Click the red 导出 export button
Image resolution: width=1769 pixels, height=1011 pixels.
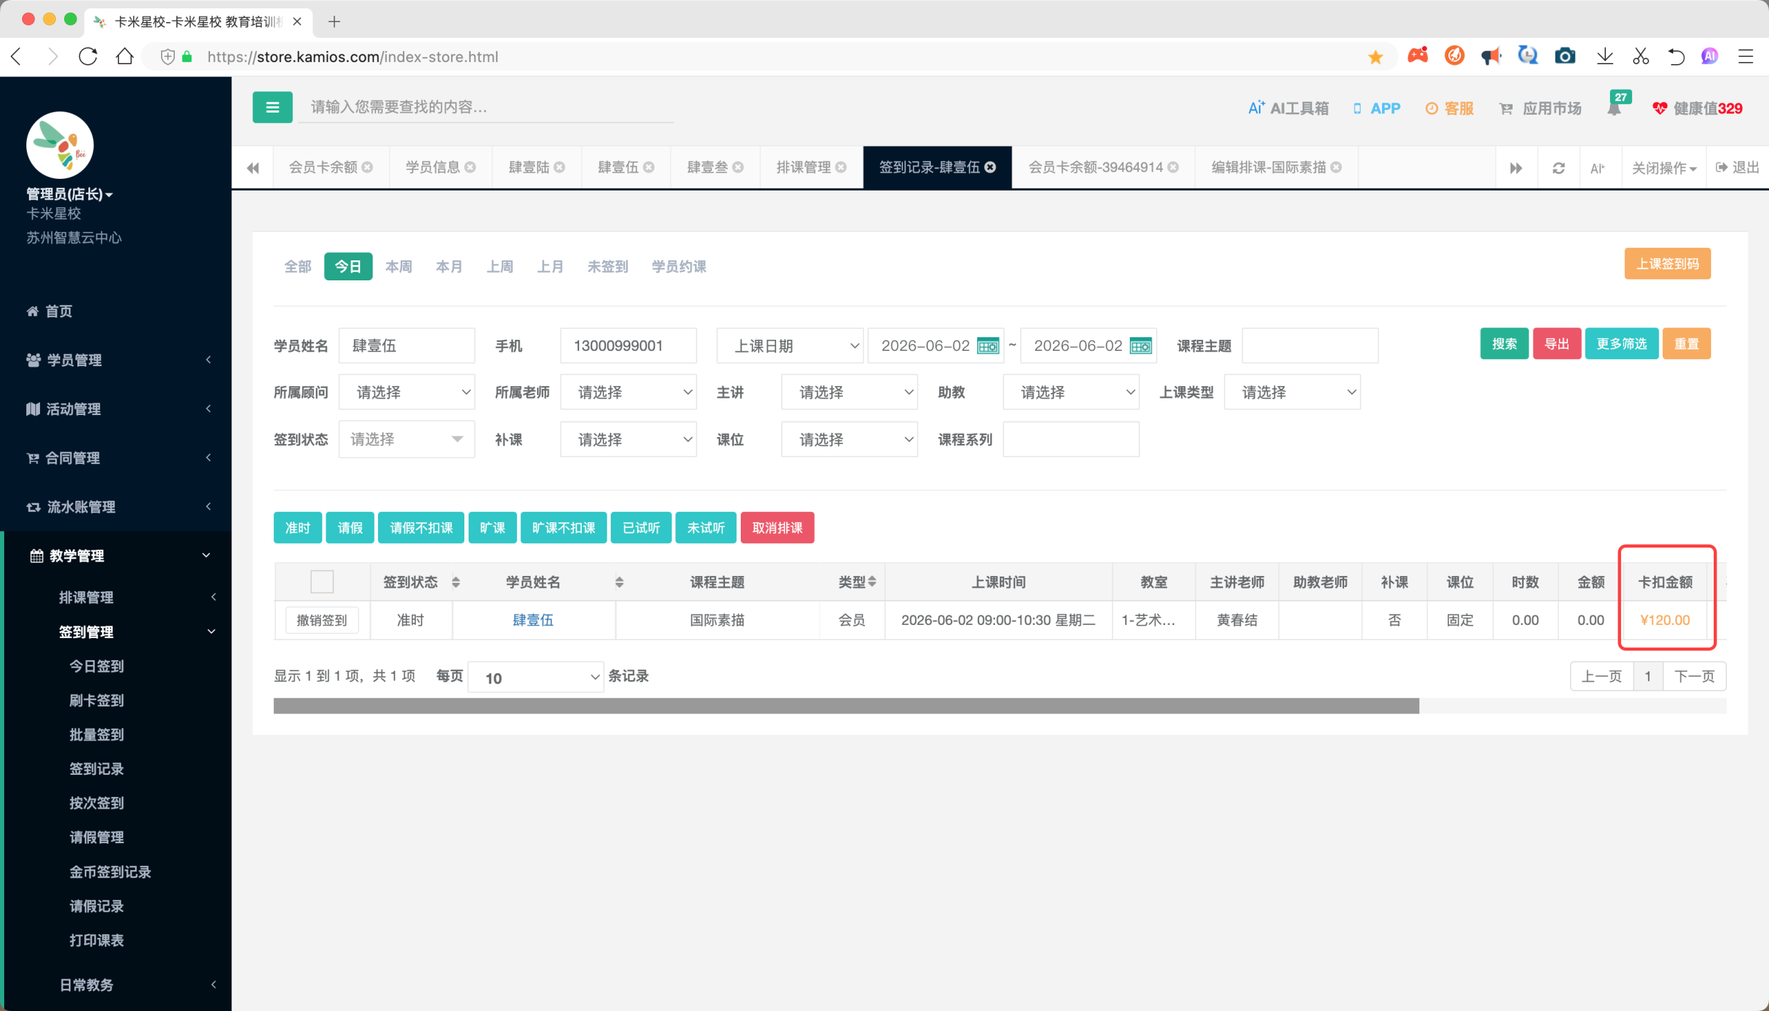pyautogui.click(x=1556, y=344)
